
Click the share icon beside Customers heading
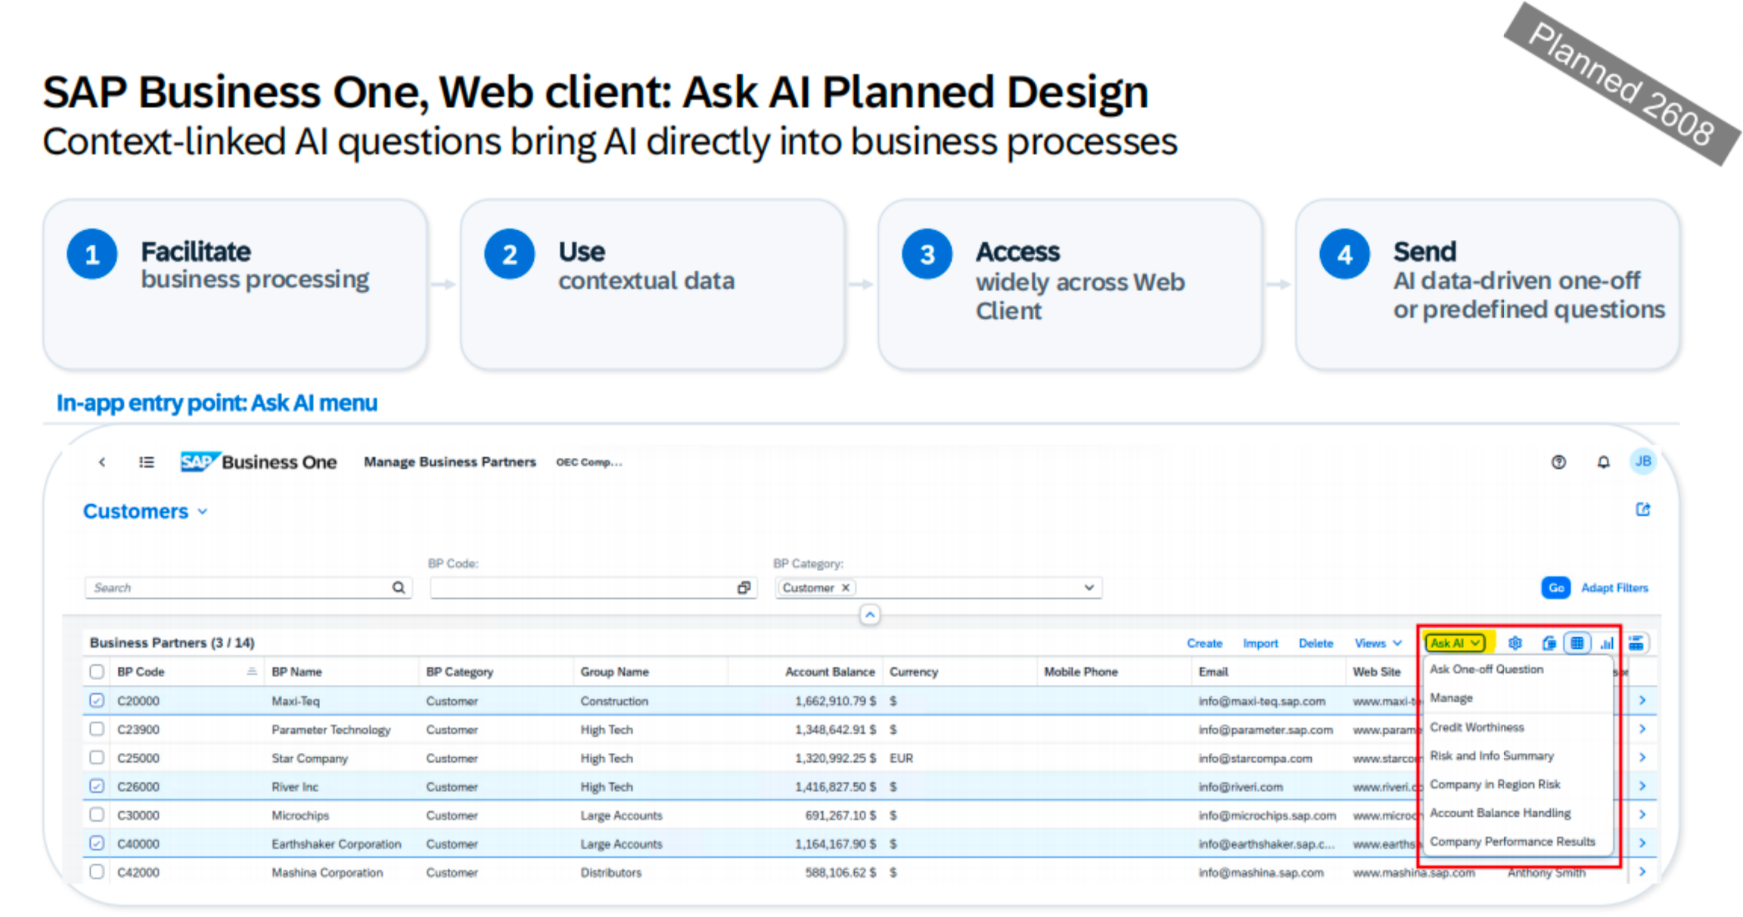[x=1643, y=509]
